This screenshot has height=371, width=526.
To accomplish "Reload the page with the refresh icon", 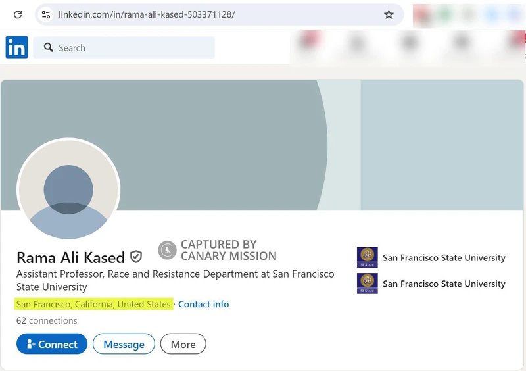I will (x=18, y=14).
